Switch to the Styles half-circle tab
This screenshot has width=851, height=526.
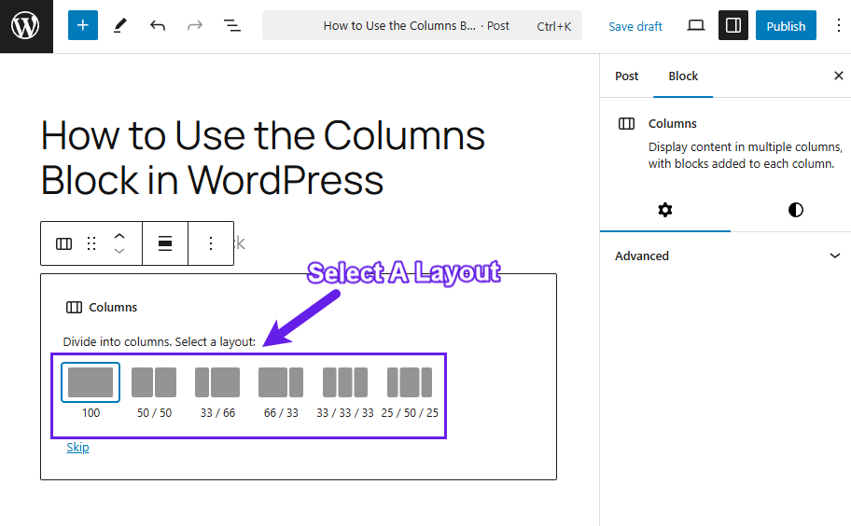[795, 210]
